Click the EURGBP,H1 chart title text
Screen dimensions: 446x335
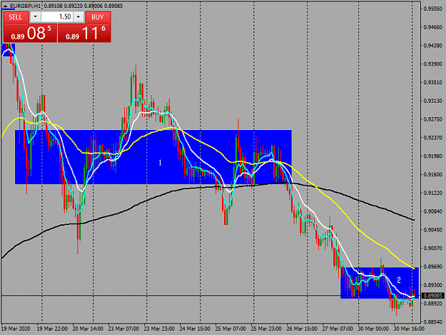tap(26, 6)
